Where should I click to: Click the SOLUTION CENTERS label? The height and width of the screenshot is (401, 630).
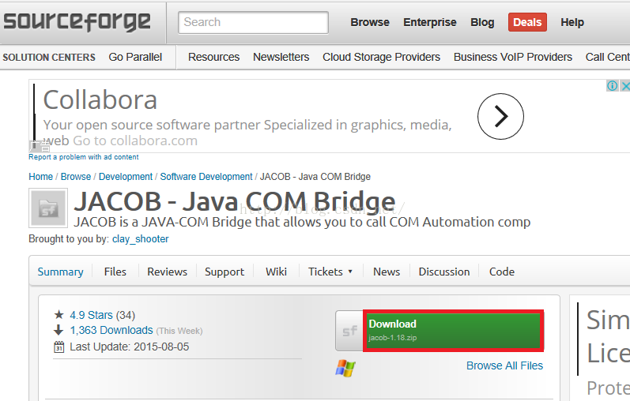tap(49, 58)
